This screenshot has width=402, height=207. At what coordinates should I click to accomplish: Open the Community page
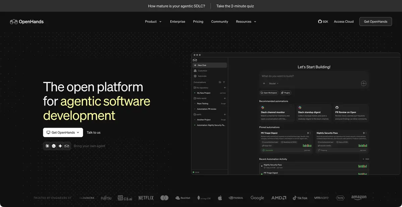click(x=219, y=21)
